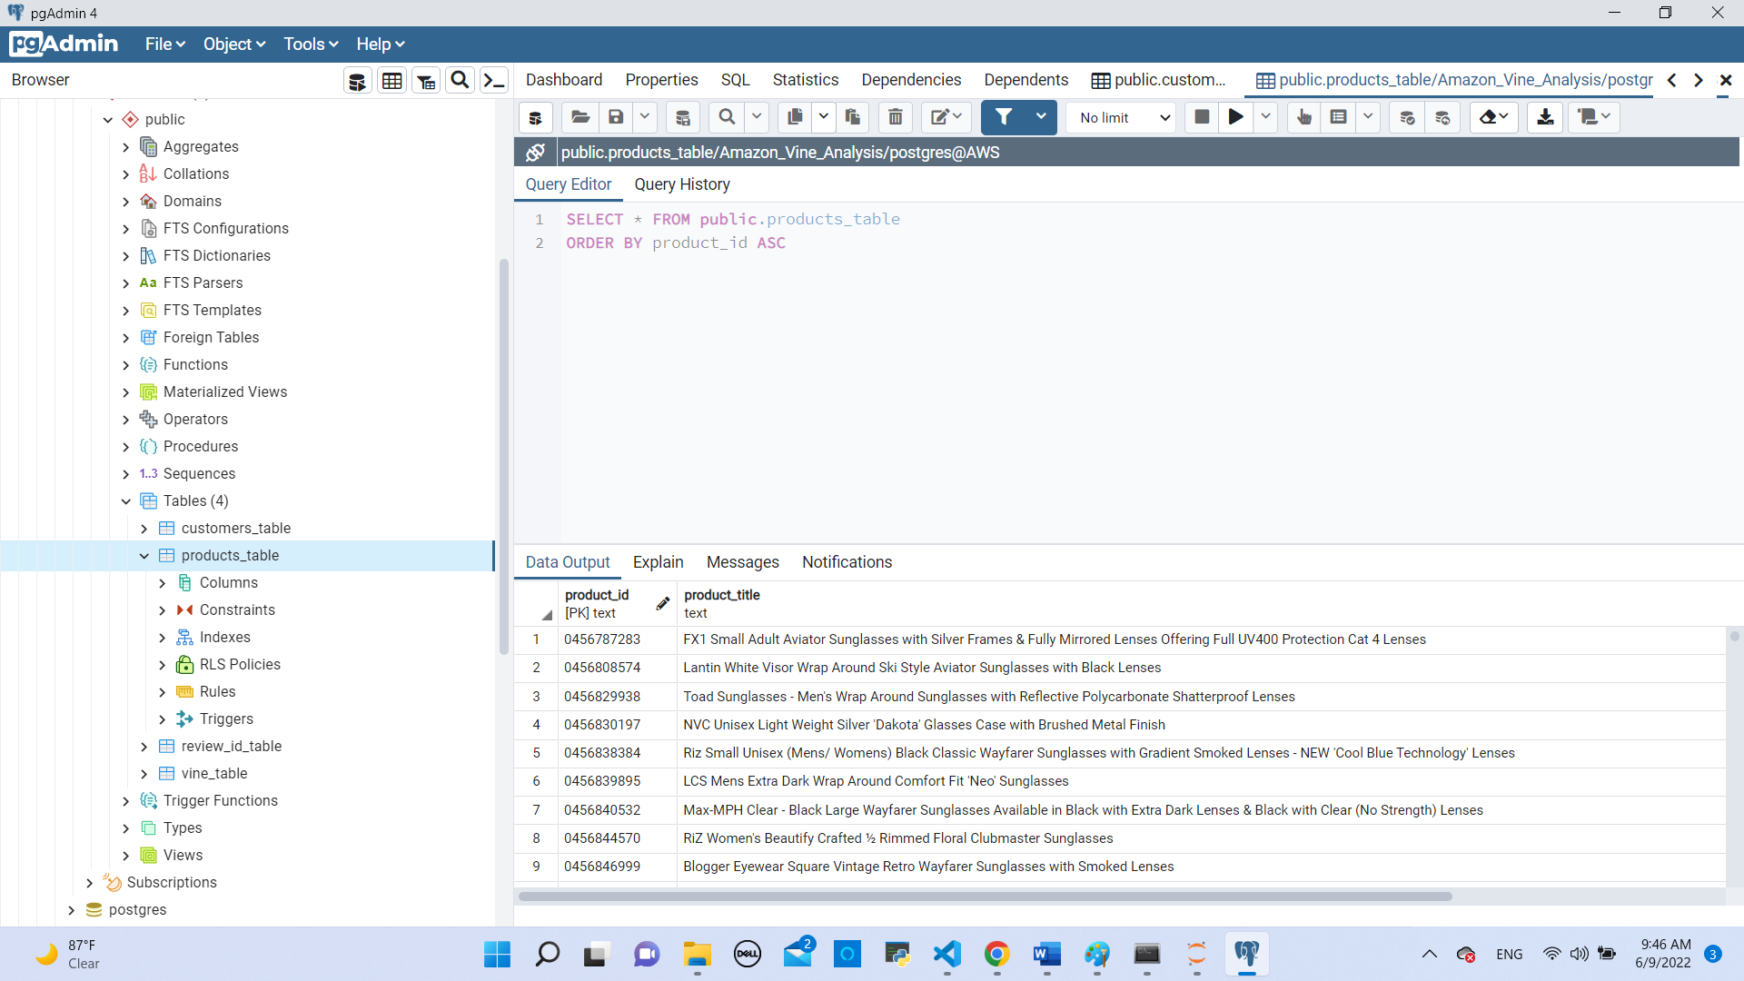1744x981 pixels.
Task: Open a file using the folder icon
Action: point(580,117)
